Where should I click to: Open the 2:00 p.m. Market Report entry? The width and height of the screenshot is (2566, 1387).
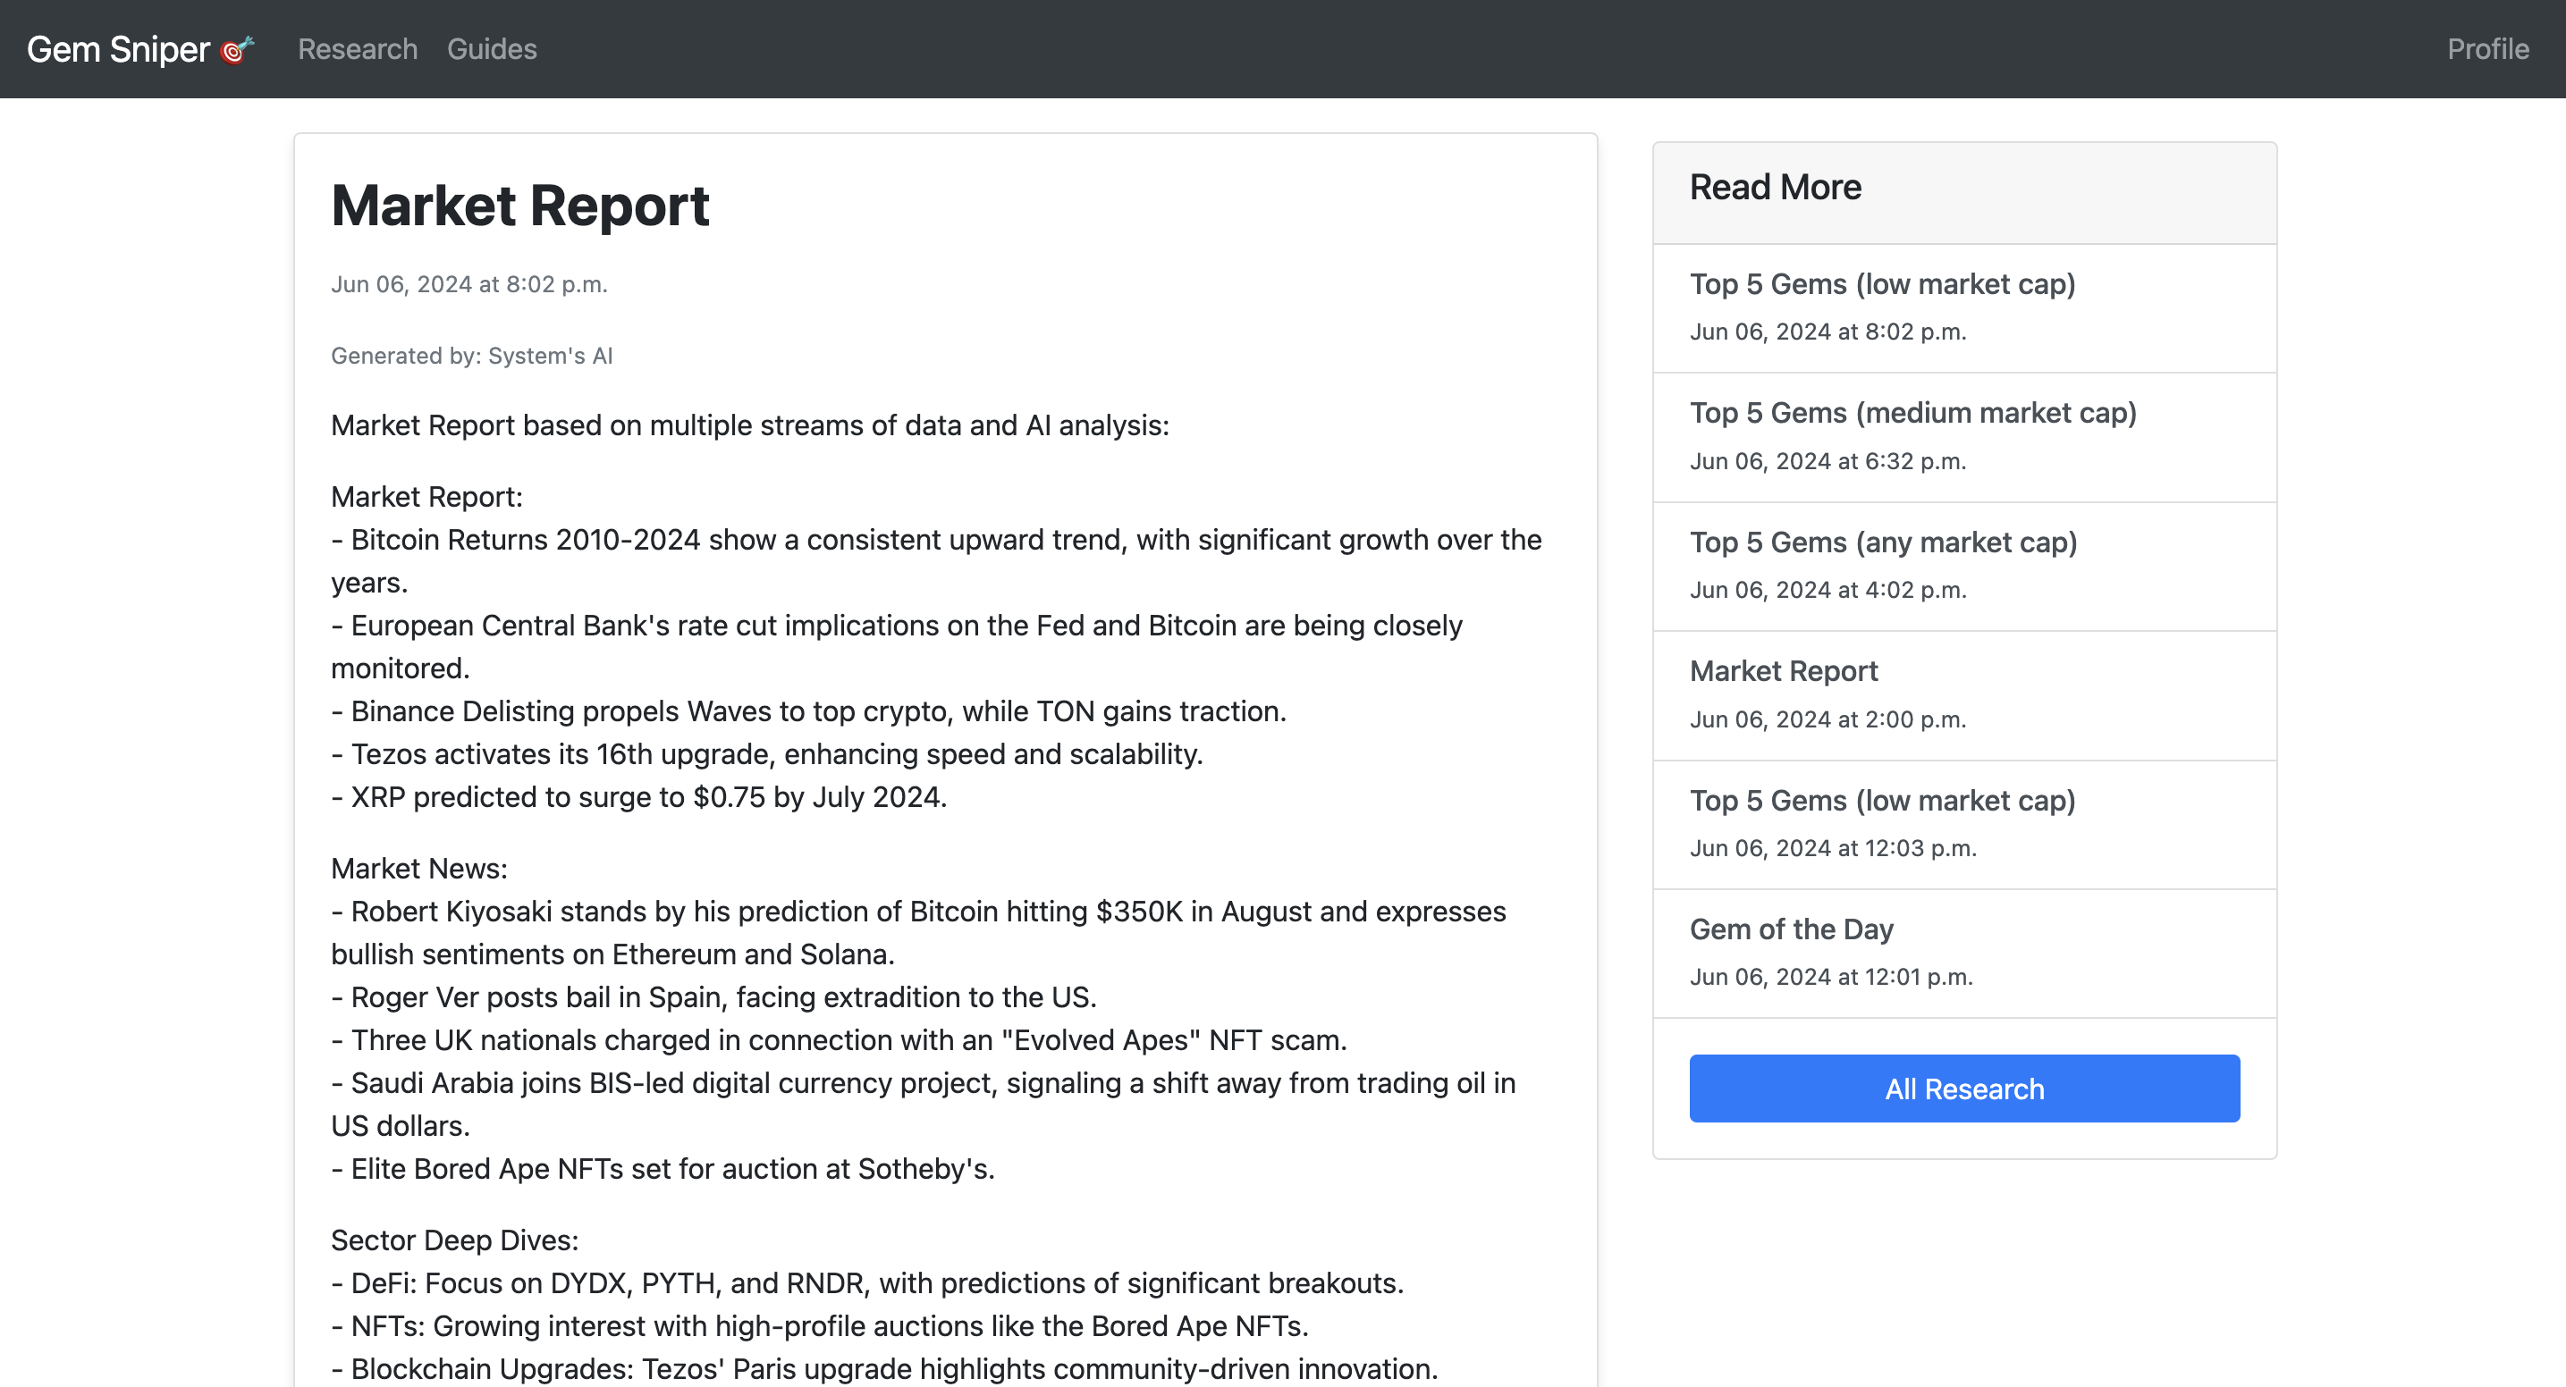(1783, 671)
